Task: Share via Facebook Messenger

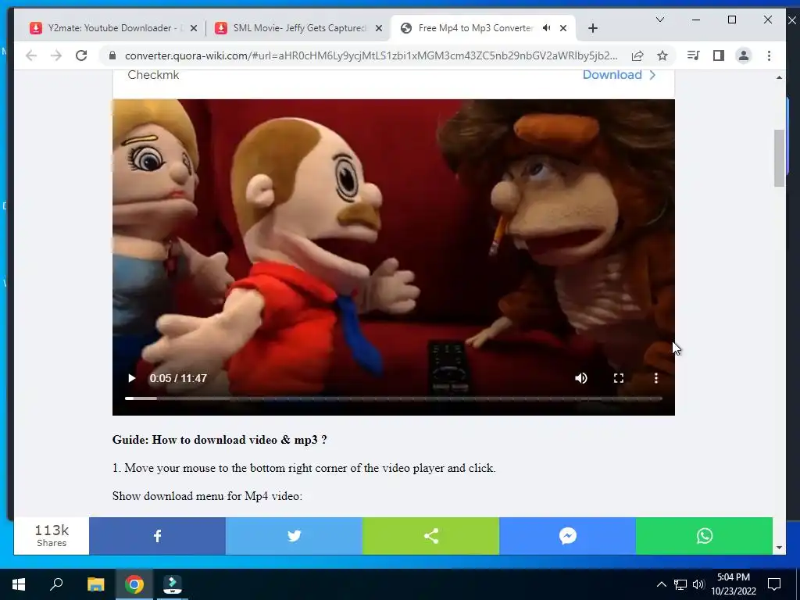Action: (x=567, y=536)
